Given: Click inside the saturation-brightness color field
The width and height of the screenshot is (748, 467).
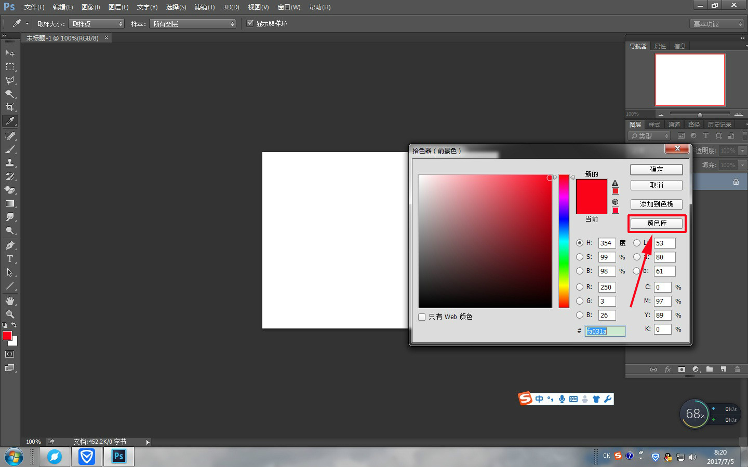Looking at the screenshot, I should (485, 241).
